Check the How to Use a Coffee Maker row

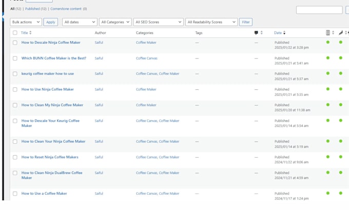point(15,194)
